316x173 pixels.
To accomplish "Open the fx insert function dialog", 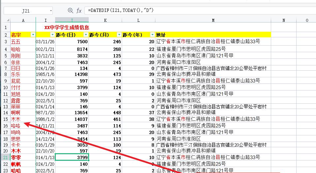I will point(79,11).
